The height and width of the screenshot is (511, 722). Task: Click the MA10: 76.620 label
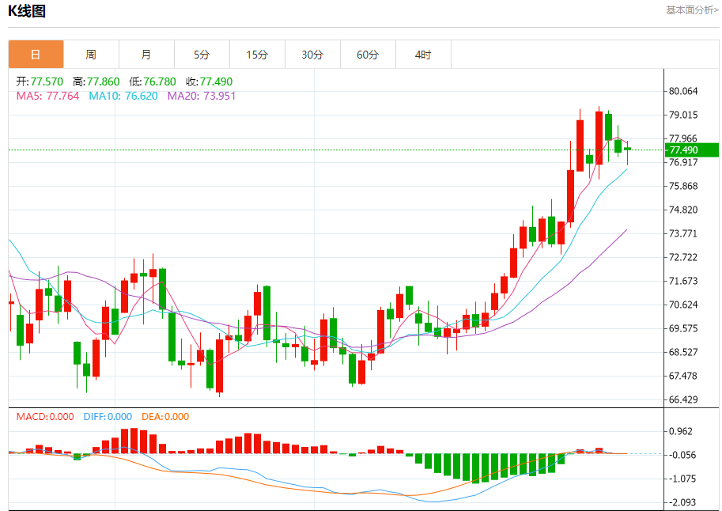[123, 96]
